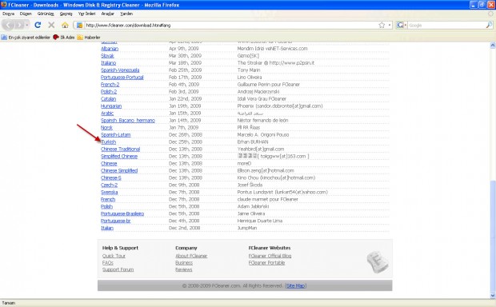This screenshot has height=307, width=496.
Task: Open the 'İlk Adım' bookmark
Action: pyautogui.click(x=64, y=38)
